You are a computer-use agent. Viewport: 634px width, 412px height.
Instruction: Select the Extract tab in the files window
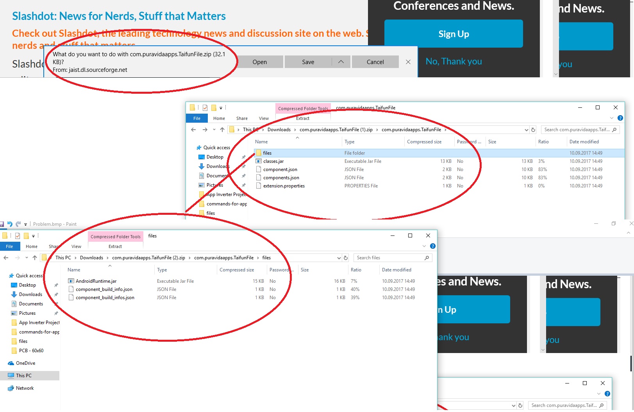pyautogui.click(x=115, y=246)
